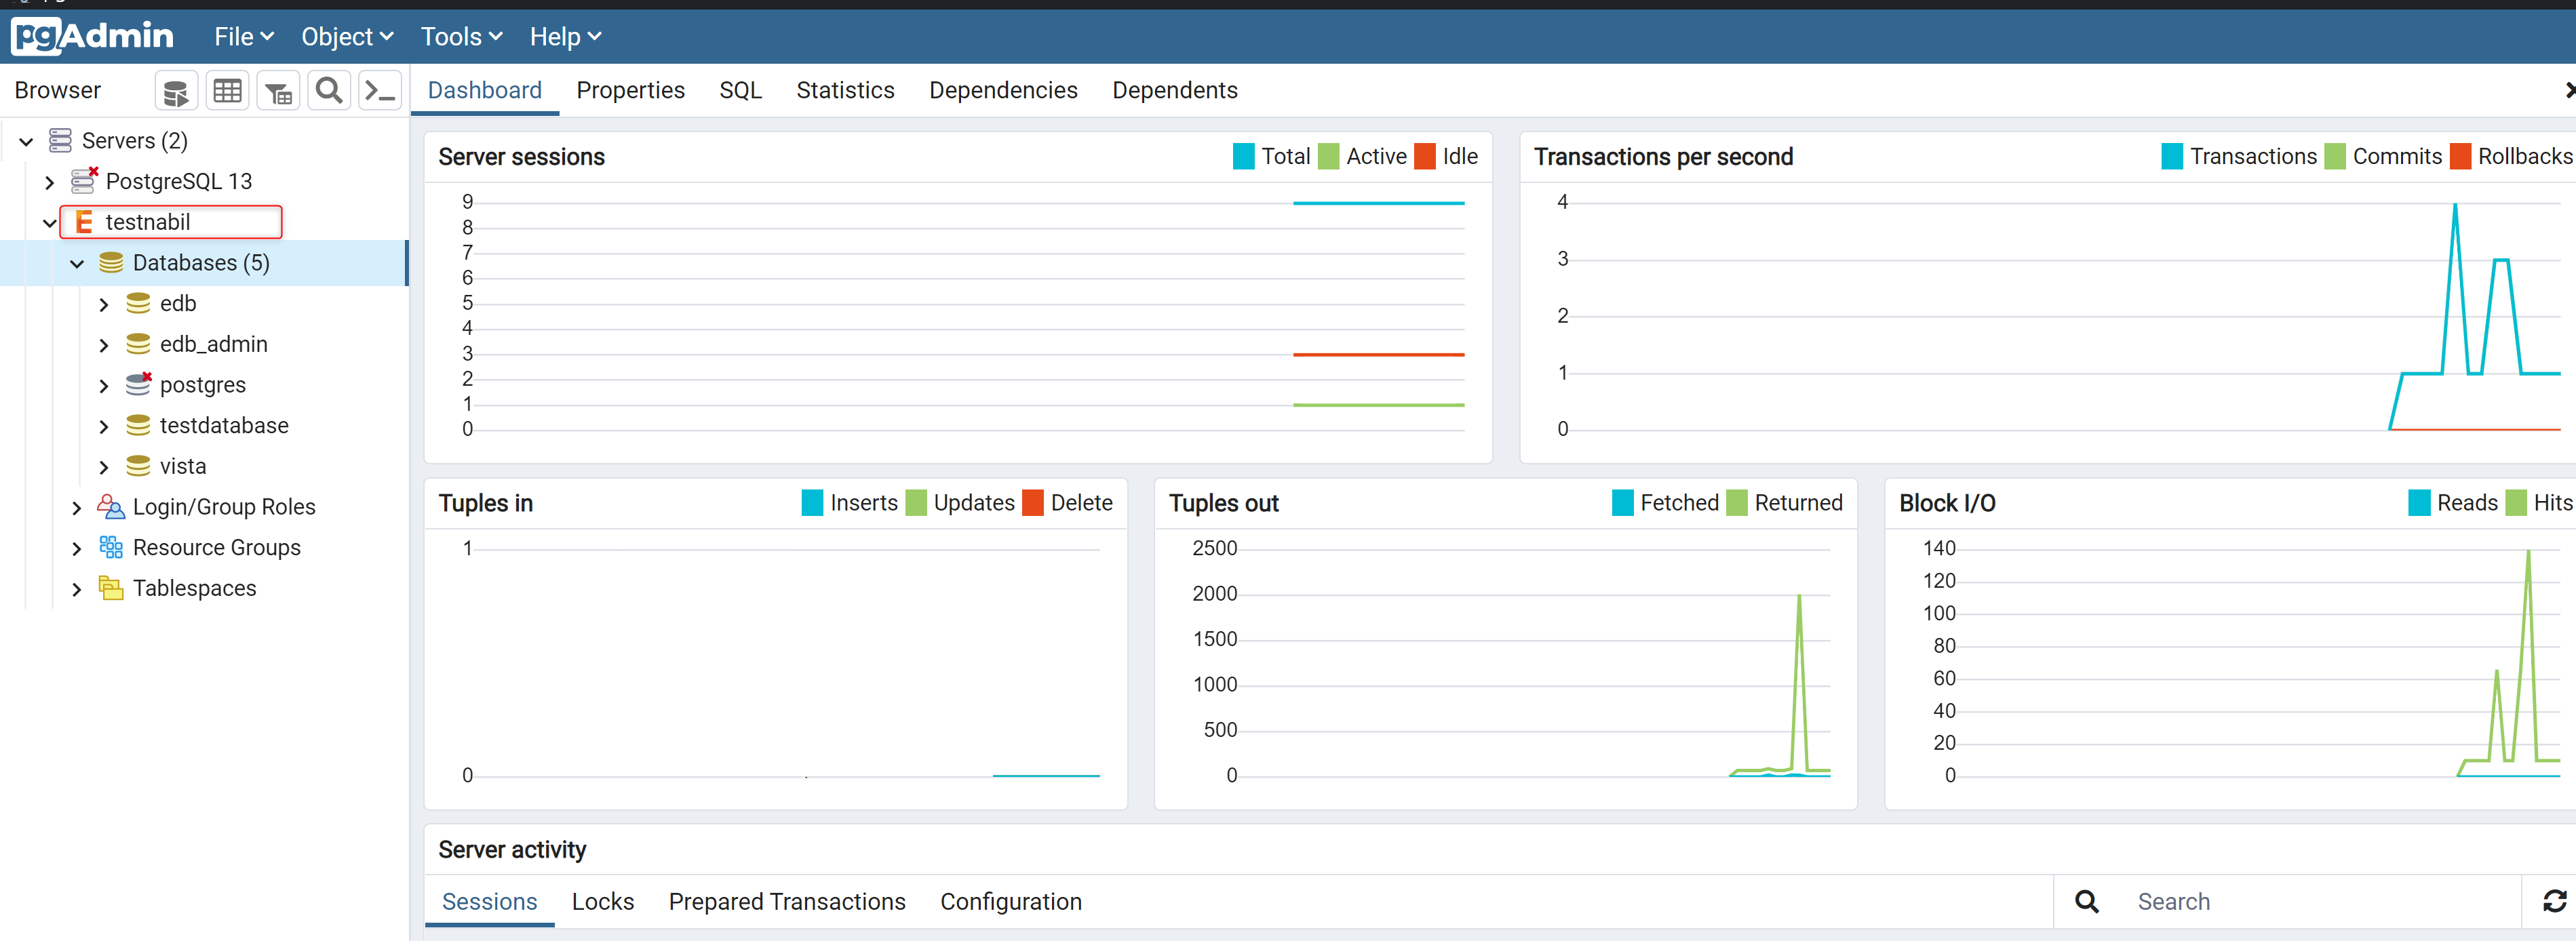
Task: Expand the PostgreSQL 13 server node
Action: (x=50, y=183)
